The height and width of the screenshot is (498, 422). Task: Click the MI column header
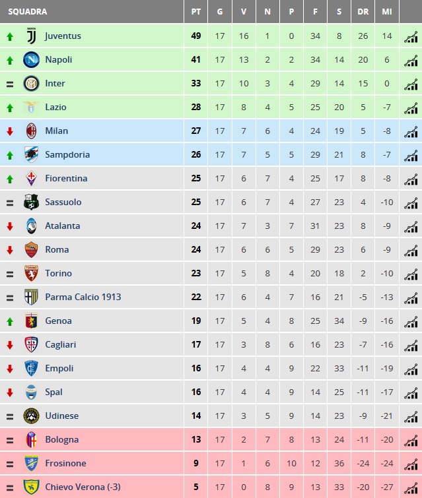click(387, 12)
